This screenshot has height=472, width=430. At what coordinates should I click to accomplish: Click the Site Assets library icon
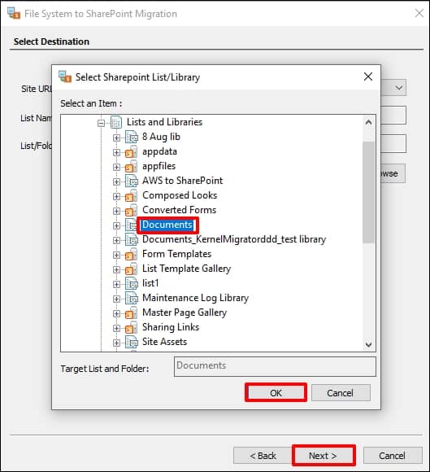pos(132,343)
